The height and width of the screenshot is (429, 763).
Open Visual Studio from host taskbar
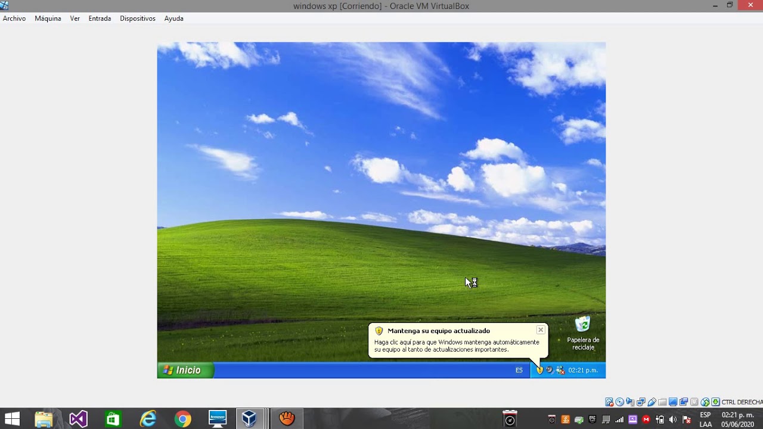[78, 419]
